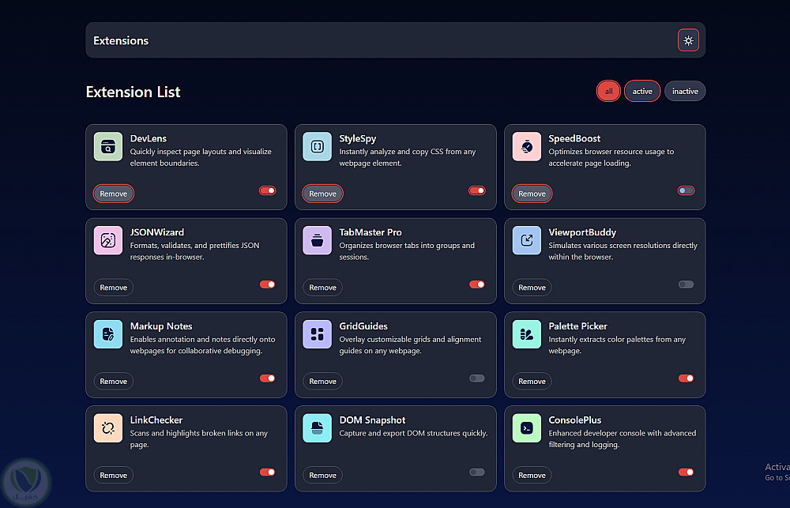790x508 pixels.
Task: Click the ViewportBuddy extension icon
Action: tap(526, 240)
